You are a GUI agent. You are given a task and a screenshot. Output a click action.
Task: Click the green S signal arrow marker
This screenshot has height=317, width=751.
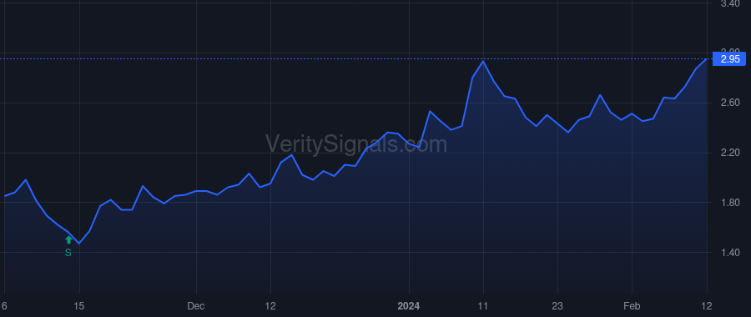(68, 240)
